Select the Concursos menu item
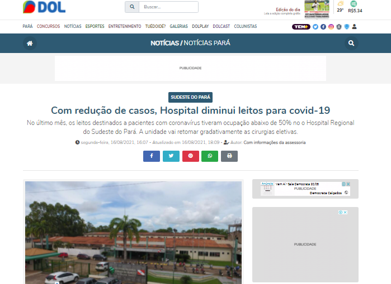Image resolution: width=391 pixels, height=284 pixels. (48, 27)
